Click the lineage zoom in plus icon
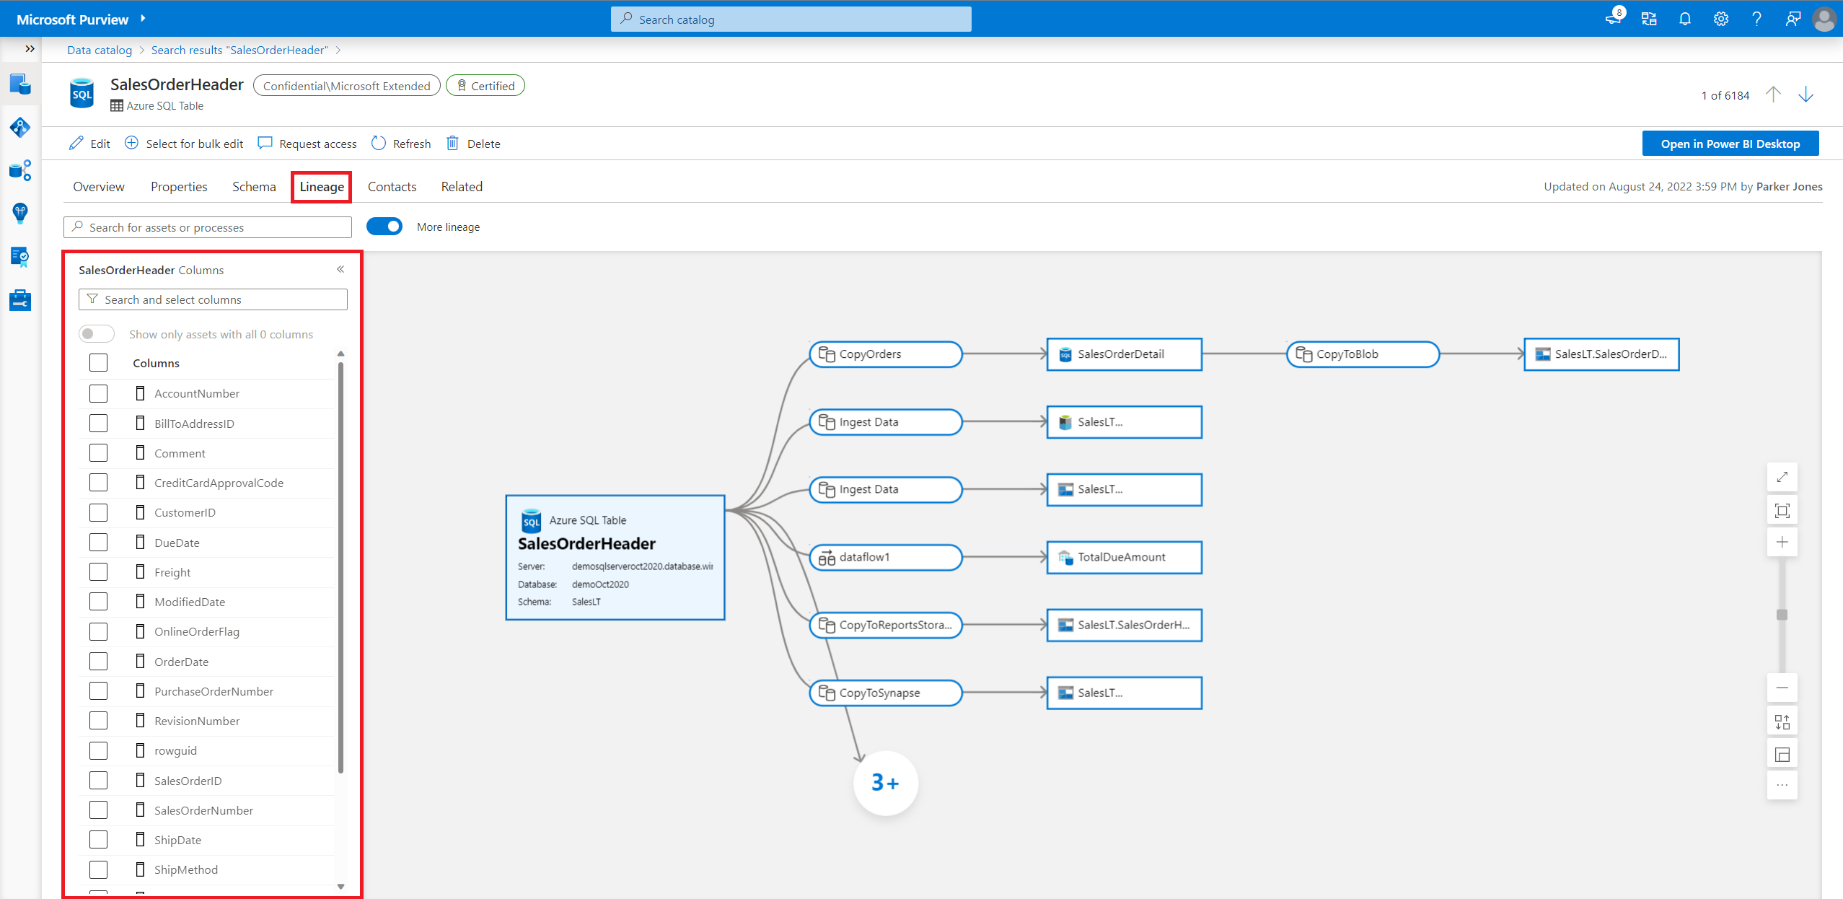 [1782, 542]
